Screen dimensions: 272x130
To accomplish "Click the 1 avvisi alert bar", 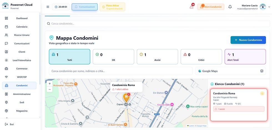I will [239, 109].
